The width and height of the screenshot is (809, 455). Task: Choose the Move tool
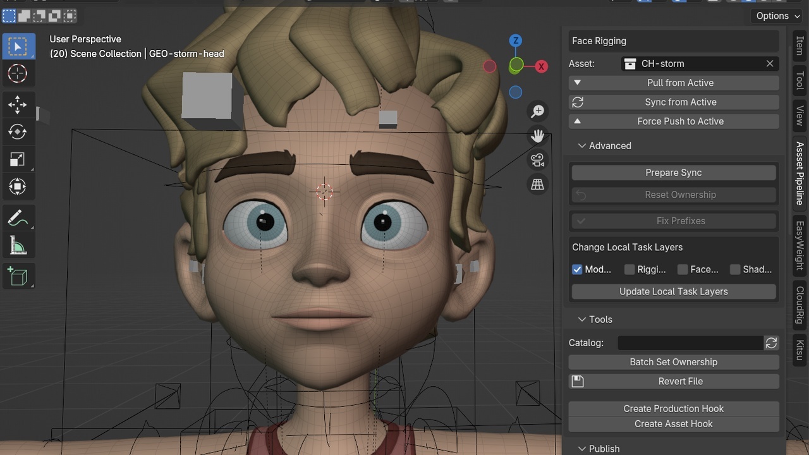click(18, 105)
